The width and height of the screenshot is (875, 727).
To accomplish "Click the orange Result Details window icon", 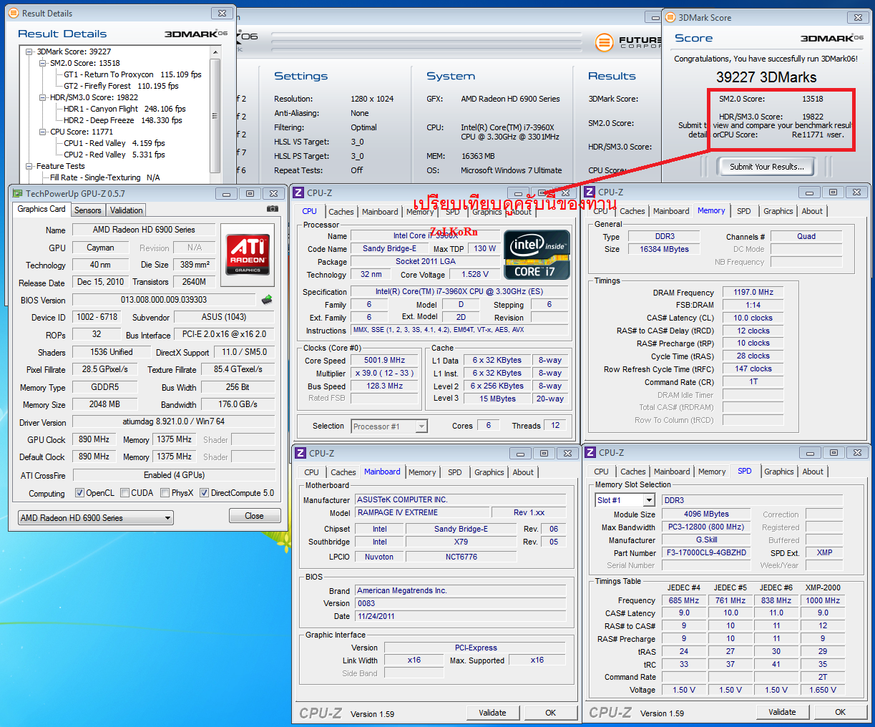I will click(x=14, y=13).
